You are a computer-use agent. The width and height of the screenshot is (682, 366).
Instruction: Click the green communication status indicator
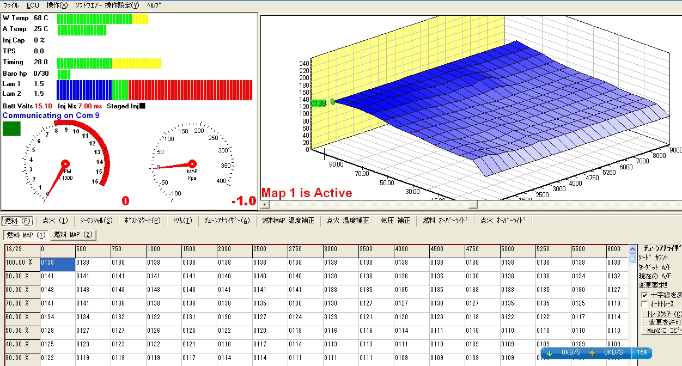11,129
